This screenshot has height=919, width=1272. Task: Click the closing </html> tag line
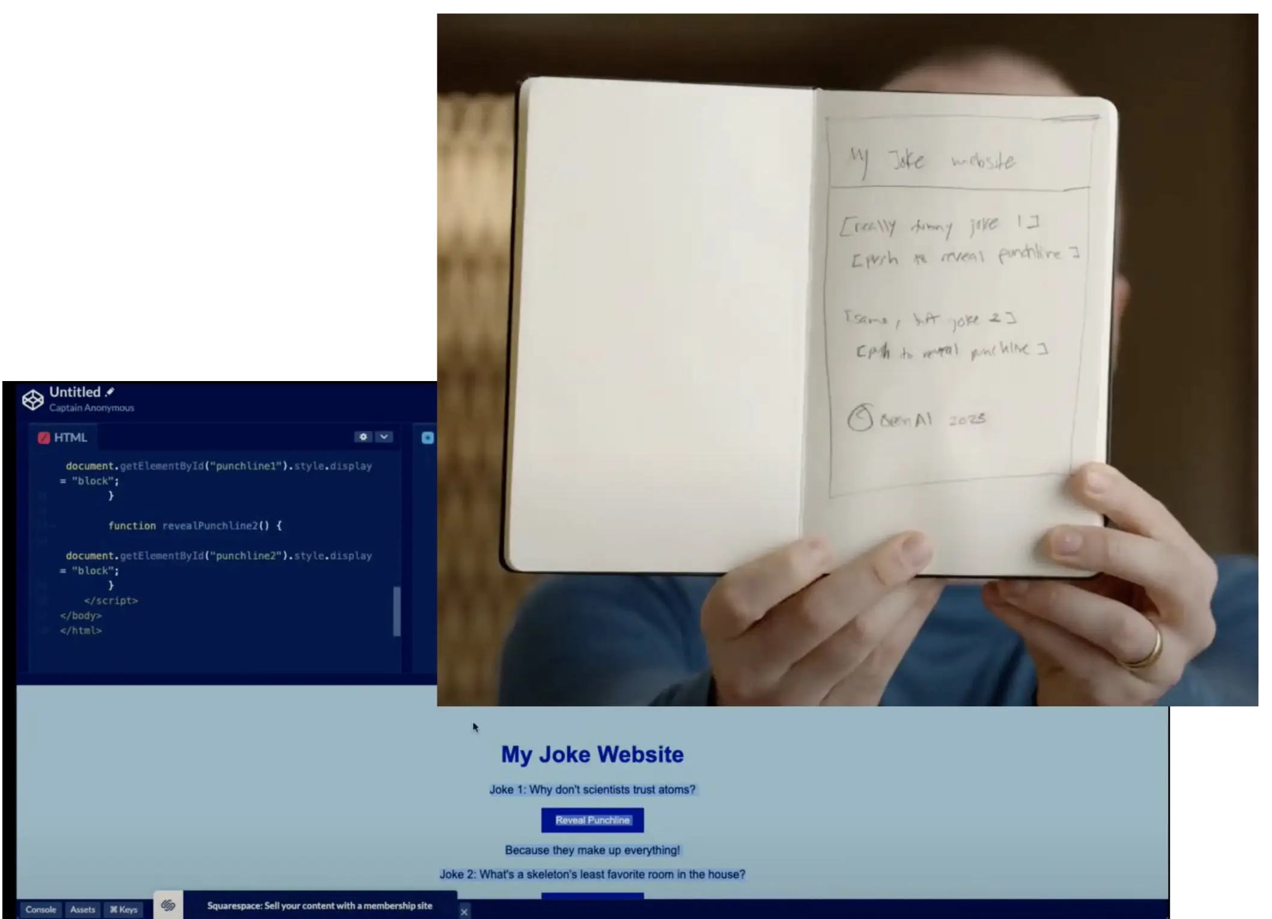point(81,630)
